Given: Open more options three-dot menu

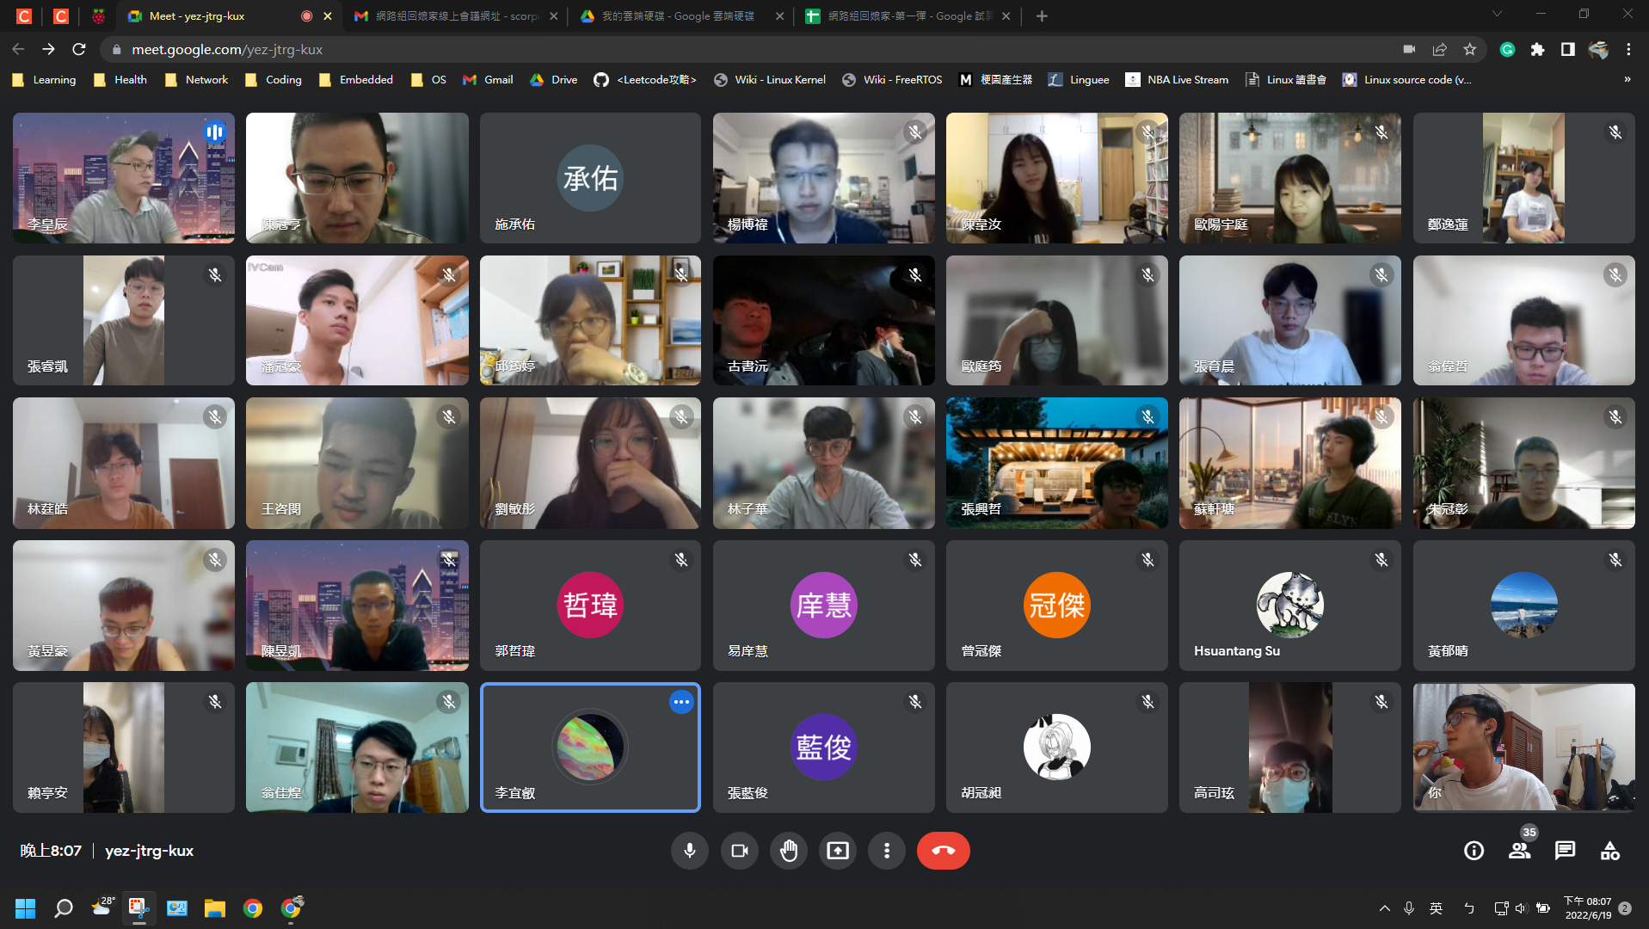Looking at the screenshot, I should [x=886, y=851].
